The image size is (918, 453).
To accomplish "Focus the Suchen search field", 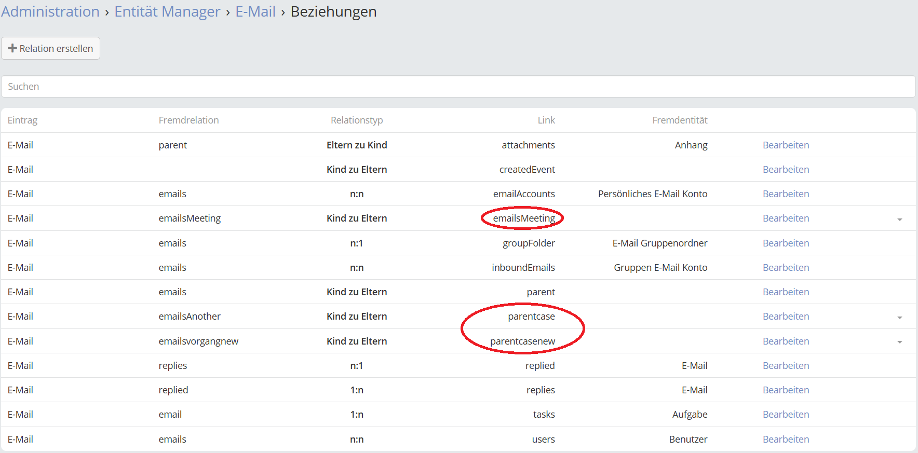I will coord(458,87).
